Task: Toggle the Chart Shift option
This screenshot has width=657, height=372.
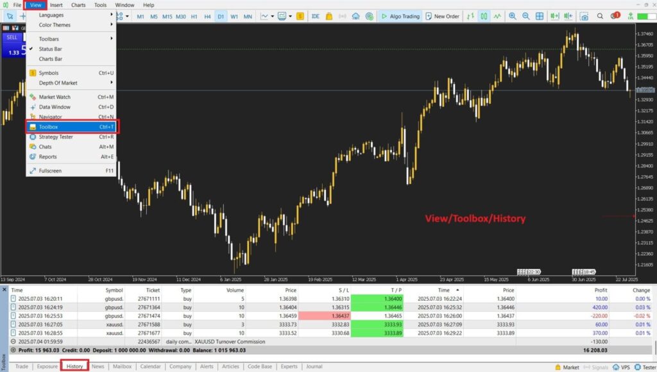Action: 568,16
